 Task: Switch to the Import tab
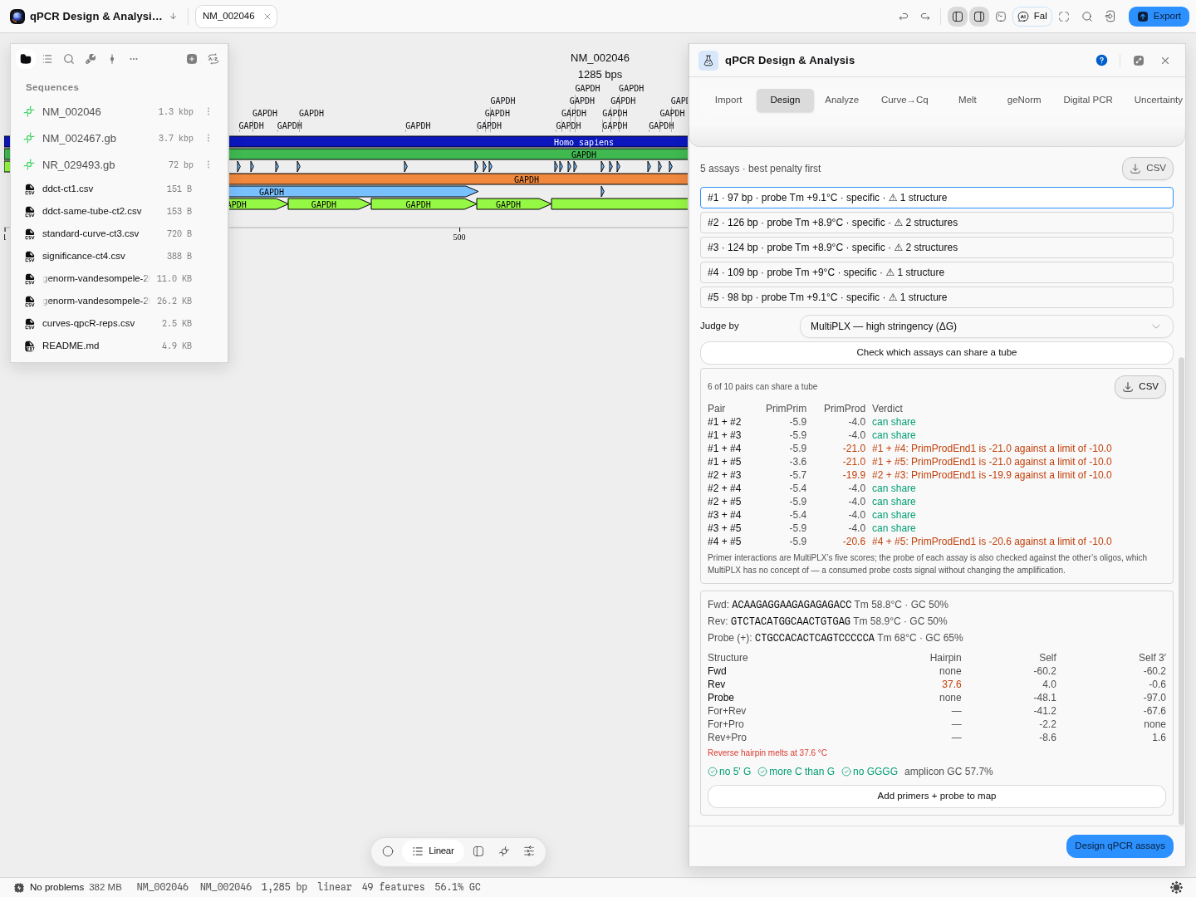click(x=728, y=100)
